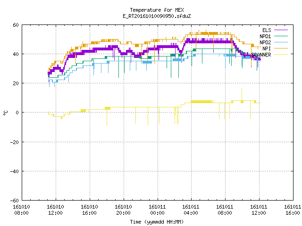Click the NPD2 legend label
302x226 pixels.
tap(265, 42)
